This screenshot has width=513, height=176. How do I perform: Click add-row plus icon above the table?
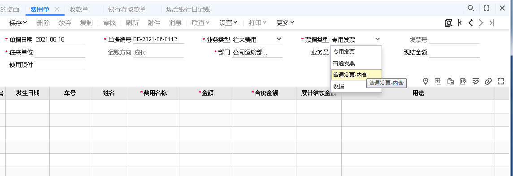[x=438, y=81]
